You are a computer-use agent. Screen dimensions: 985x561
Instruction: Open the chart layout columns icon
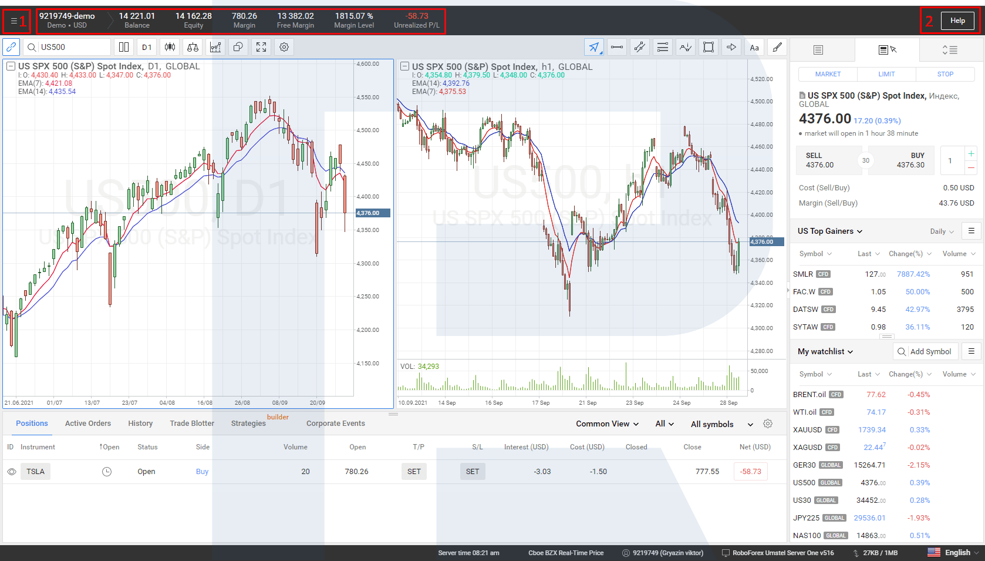(x=124, y=47)
